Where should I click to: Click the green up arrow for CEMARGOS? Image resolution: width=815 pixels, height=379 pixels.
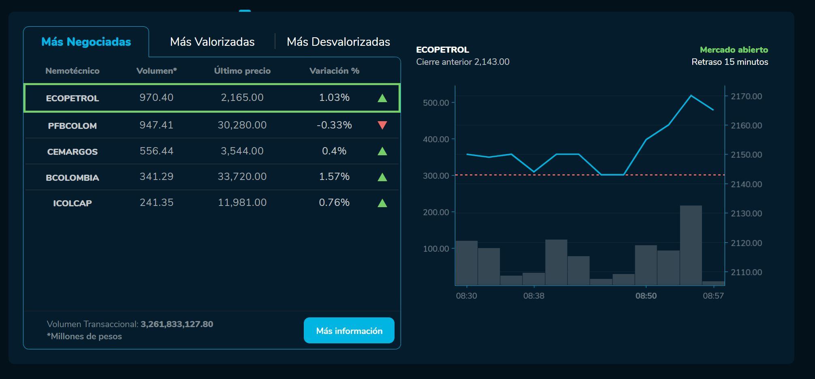pos(382,151)
